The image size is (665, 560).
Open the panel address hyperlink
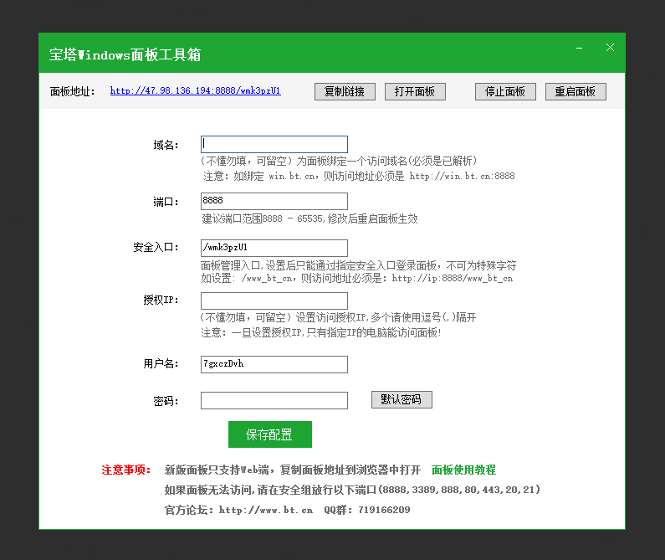195,91
